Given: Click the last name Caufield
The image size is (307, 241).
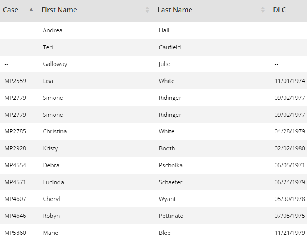Looking at the screenshot, I should point(170,47).
